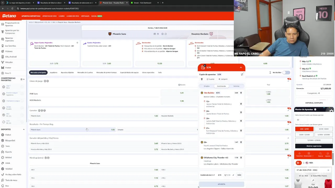The image size is (335, 188).
Task: Collapse the Deportes sidebar section
Action: click(24, 130)
